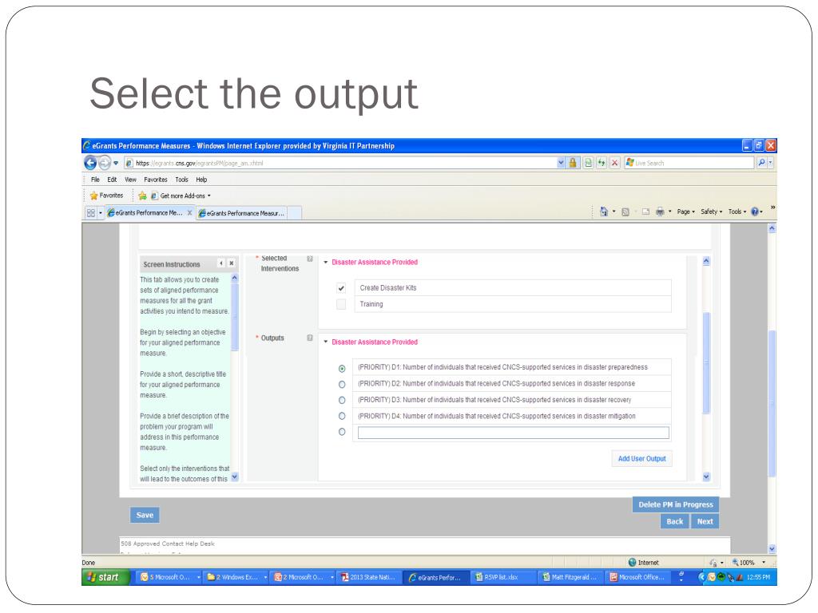Click inside the Live Search box
Screen dimensions: 818x613
(x=689, y=163)
